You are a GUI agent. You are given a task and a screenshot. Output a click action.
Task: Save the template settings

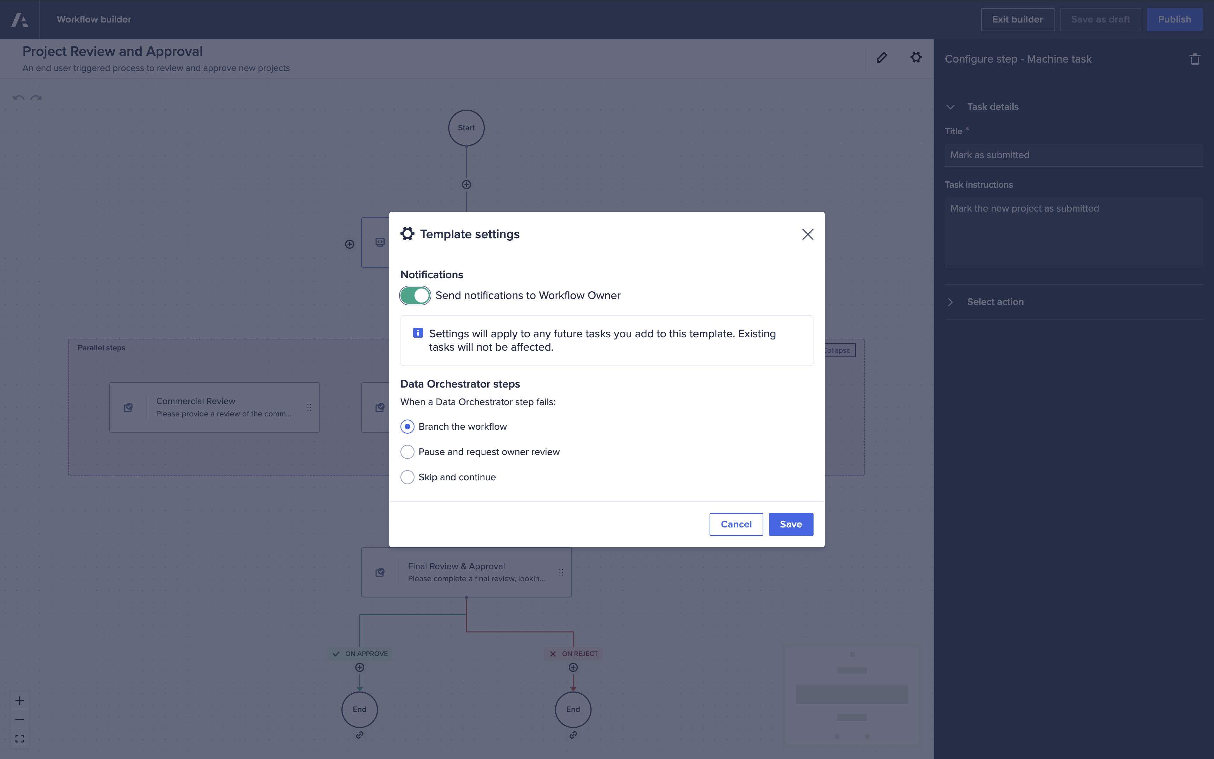[791, 524]
